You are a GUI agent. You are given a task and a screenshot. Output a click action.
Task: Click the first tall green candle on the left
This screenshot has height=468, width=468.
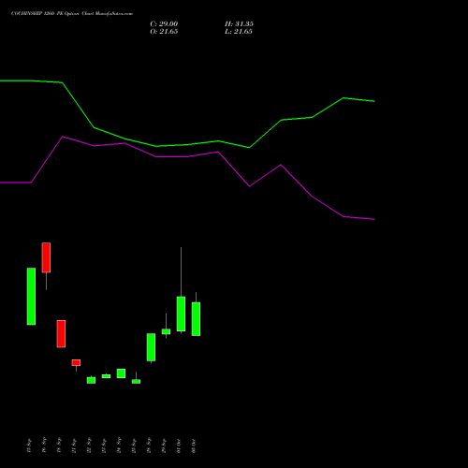[x=31, y=297]
